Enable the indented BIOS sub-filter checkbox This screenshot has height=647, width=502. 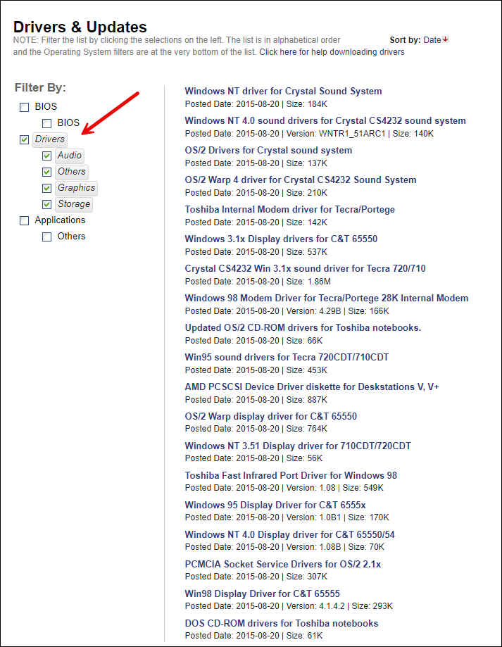click(47, 123)
